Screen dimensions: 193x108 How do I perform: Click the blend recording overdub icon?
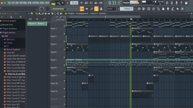(x=96, y=3)
